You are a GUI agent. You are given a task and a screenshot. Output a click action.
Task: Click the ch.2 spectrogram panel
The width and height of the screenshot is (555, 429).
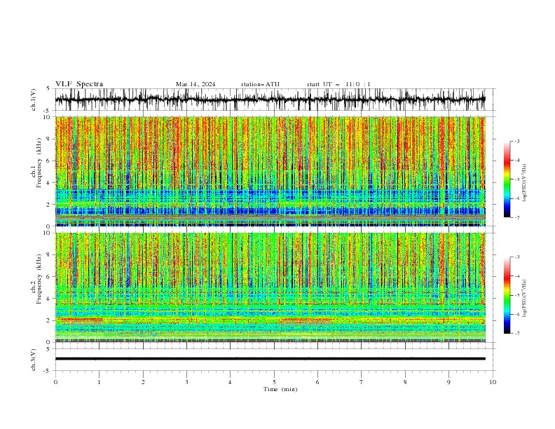270,287
